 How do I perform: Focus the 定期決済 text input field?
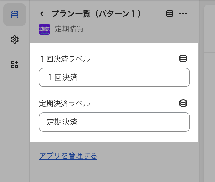click(114, 122)
